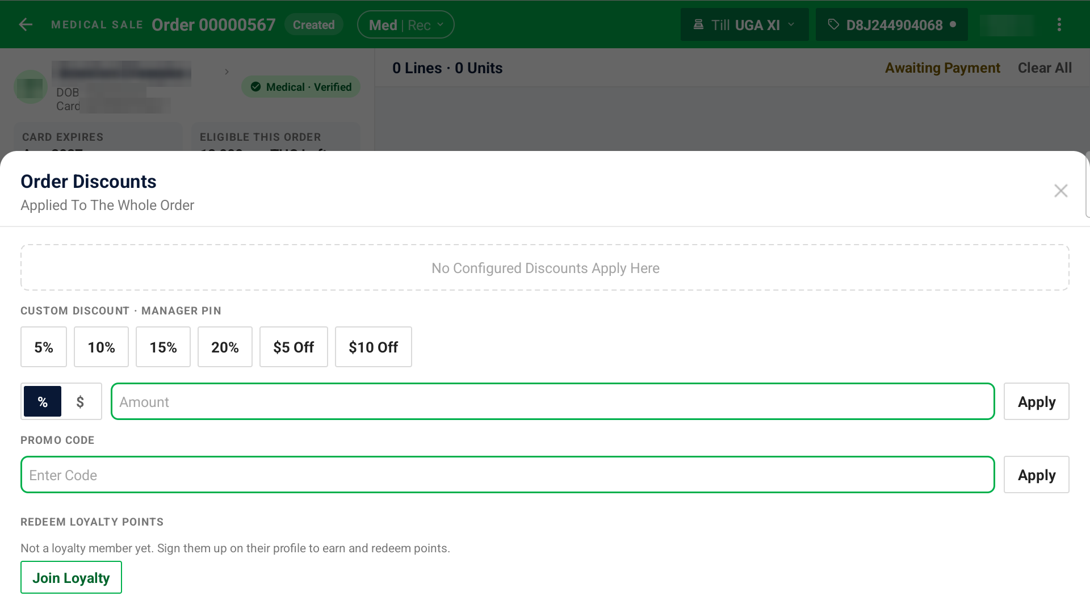
Task: Click the Order 00000567 title
Action: [213, 25]
